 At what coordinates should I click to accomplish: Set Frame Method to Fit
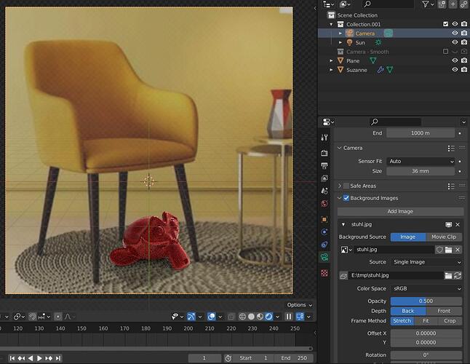(x=426, y=321)
